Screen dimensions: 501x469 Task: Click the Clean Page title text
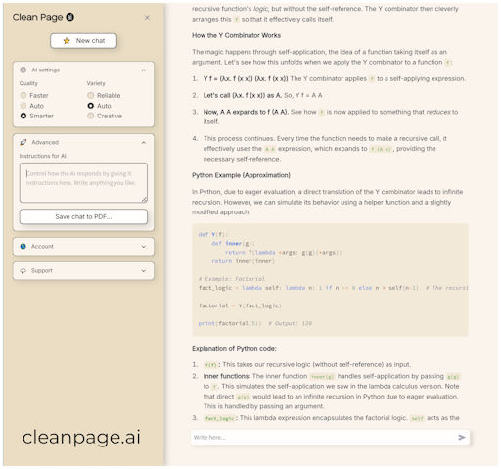(x=37, y=17)
